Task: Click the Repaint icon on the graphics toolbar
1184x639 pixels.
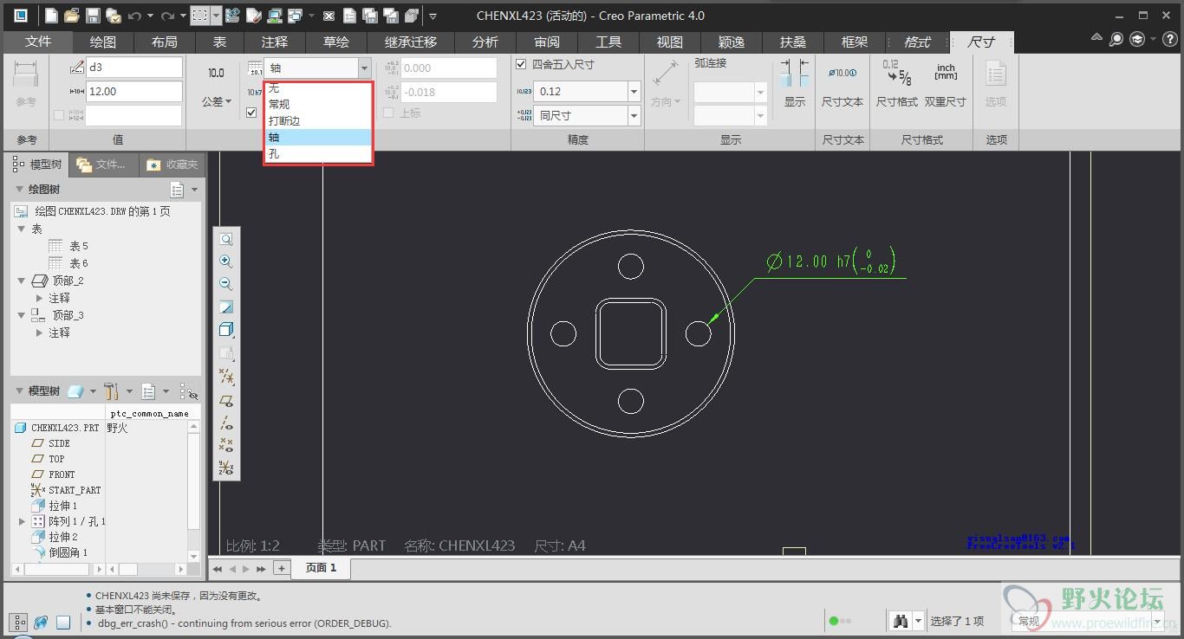Action: [x=226, y=307]
